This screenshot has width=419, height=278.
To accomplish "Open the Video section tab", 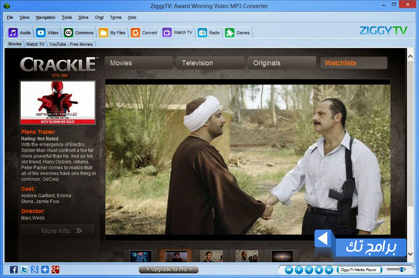I will click(47, 33).
